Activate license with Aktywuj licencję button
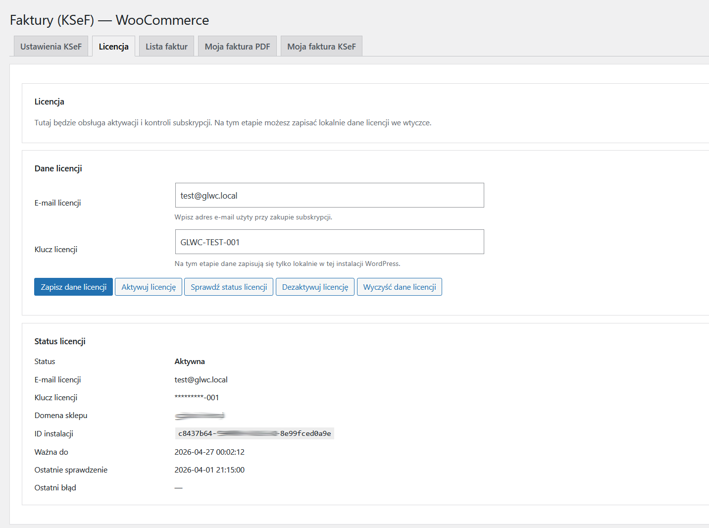 pos(149,287)
